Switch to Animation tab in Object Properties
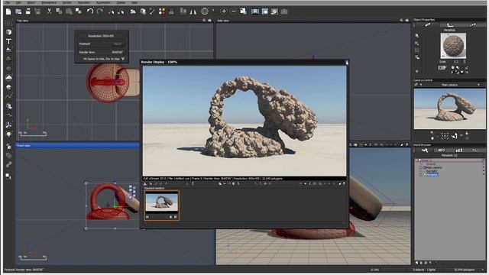This screenshot has height=275, width=489. (473, 25)
